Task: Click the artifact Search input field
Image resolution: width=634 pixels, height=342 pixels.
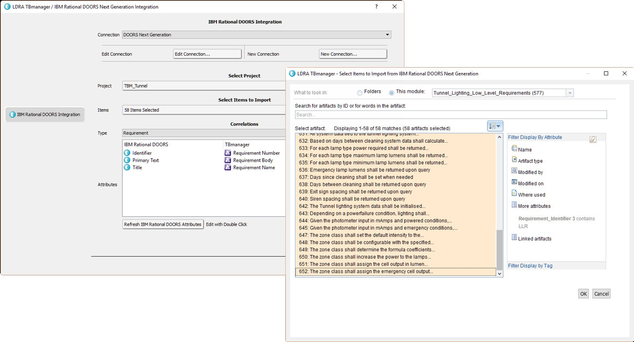Action: tap(451, 115)
